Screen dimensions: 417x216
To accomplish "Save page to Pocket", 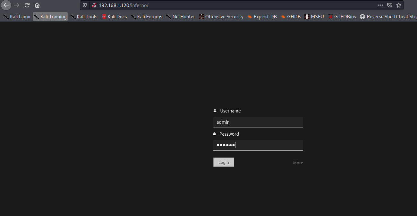I will (x=390, y=5).
